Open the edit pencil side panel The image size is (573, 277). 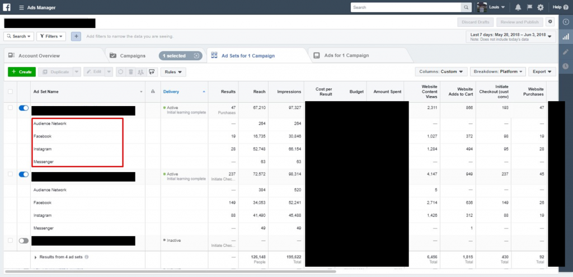(566, 52)
